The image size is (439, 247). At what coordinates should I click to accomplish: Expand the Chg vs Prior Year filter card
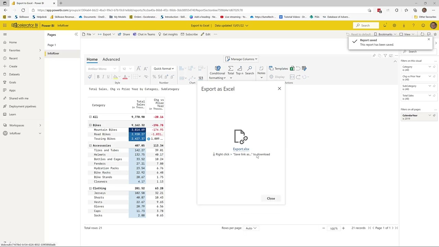click(x=430, y=77)
